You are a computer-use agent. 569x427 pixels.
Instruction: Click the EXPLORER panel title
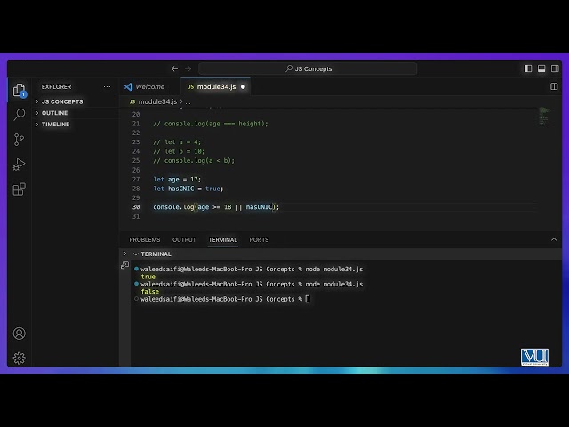(x=56, y=87)
